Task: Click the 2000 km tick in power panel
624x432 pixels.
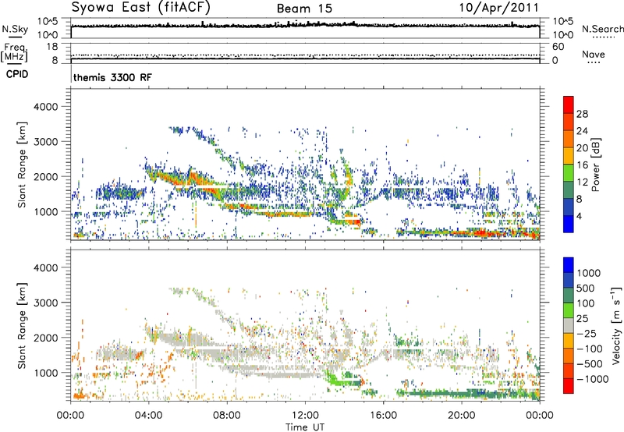Action: (46, 176)
